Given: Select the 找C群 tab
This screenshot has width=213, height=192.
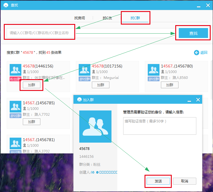Looking at the screenshot, I should [135, 18].
